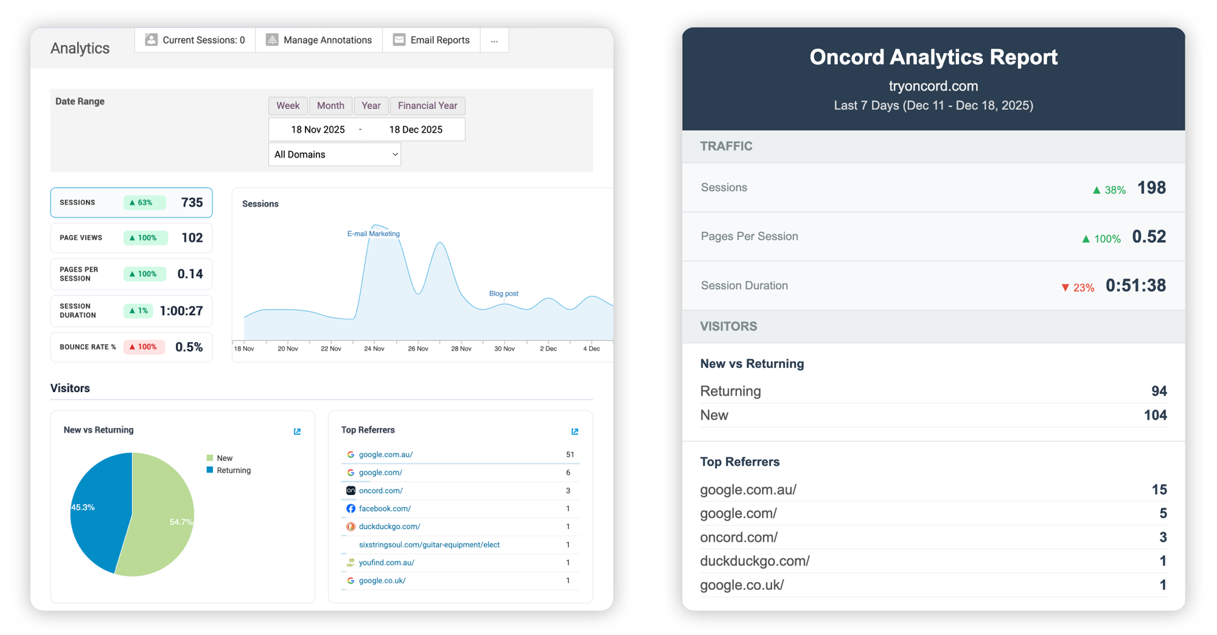
Task: Select the Page Views metric card
Action: 131,238
